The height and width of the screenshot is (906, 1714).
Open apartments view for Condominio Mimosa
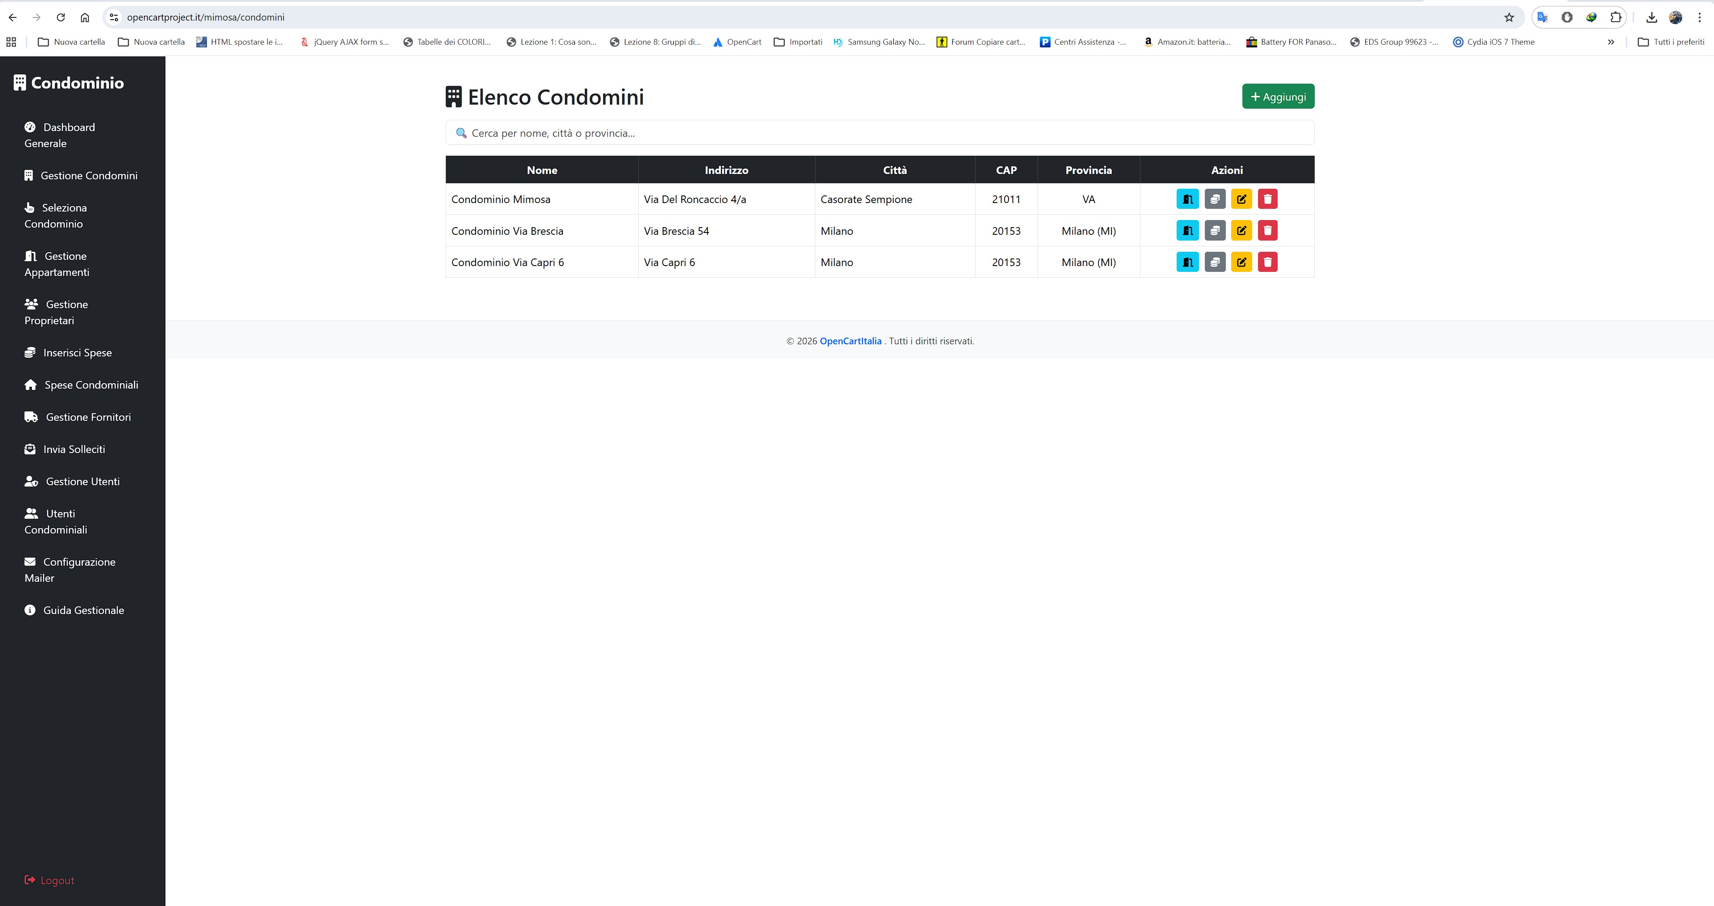click(1187, 199)
